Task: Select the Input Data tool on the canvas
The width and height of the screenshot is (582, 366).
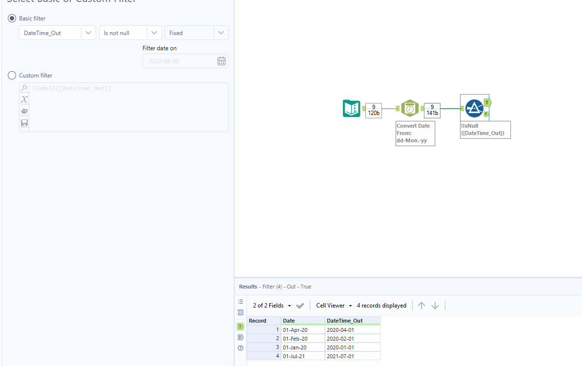Action: tap(351, 108)
